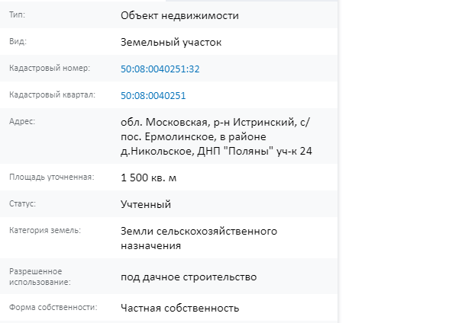Click the address text starting 'обл. Московская'
This screenshot has height=323, width=449.
click(x=216, y=136)
